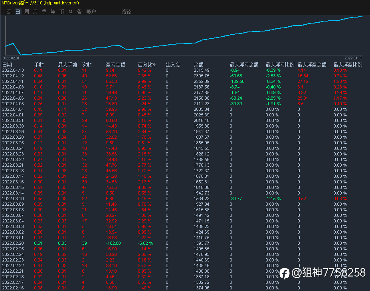370x291 pixels.
Task: Open the 币 currency tab
Action: tap(61, 12)
